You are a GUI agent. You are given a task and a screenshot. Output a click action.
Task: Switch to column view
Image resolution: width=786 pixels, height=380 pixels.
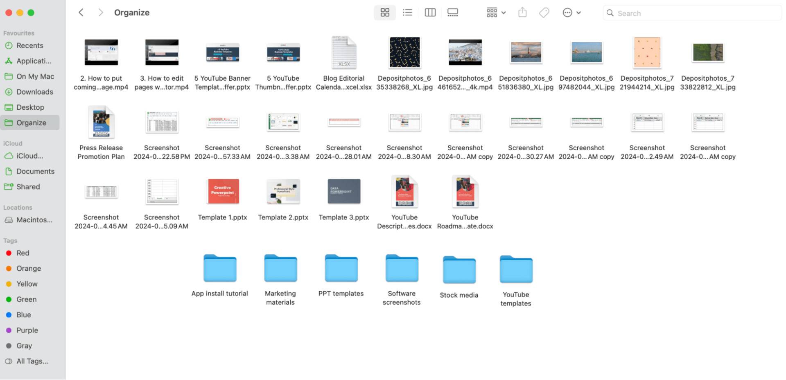click(430, 12)
